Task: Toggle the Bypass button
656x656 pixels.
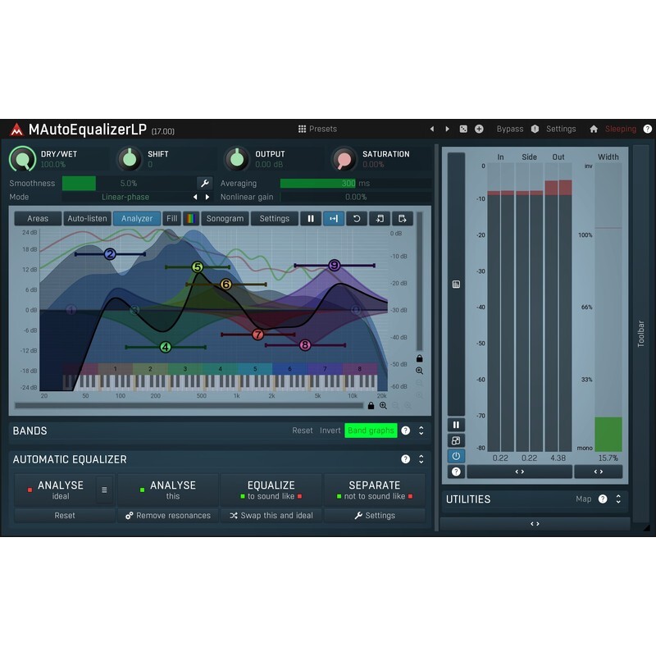Action: tap(509, 129)
